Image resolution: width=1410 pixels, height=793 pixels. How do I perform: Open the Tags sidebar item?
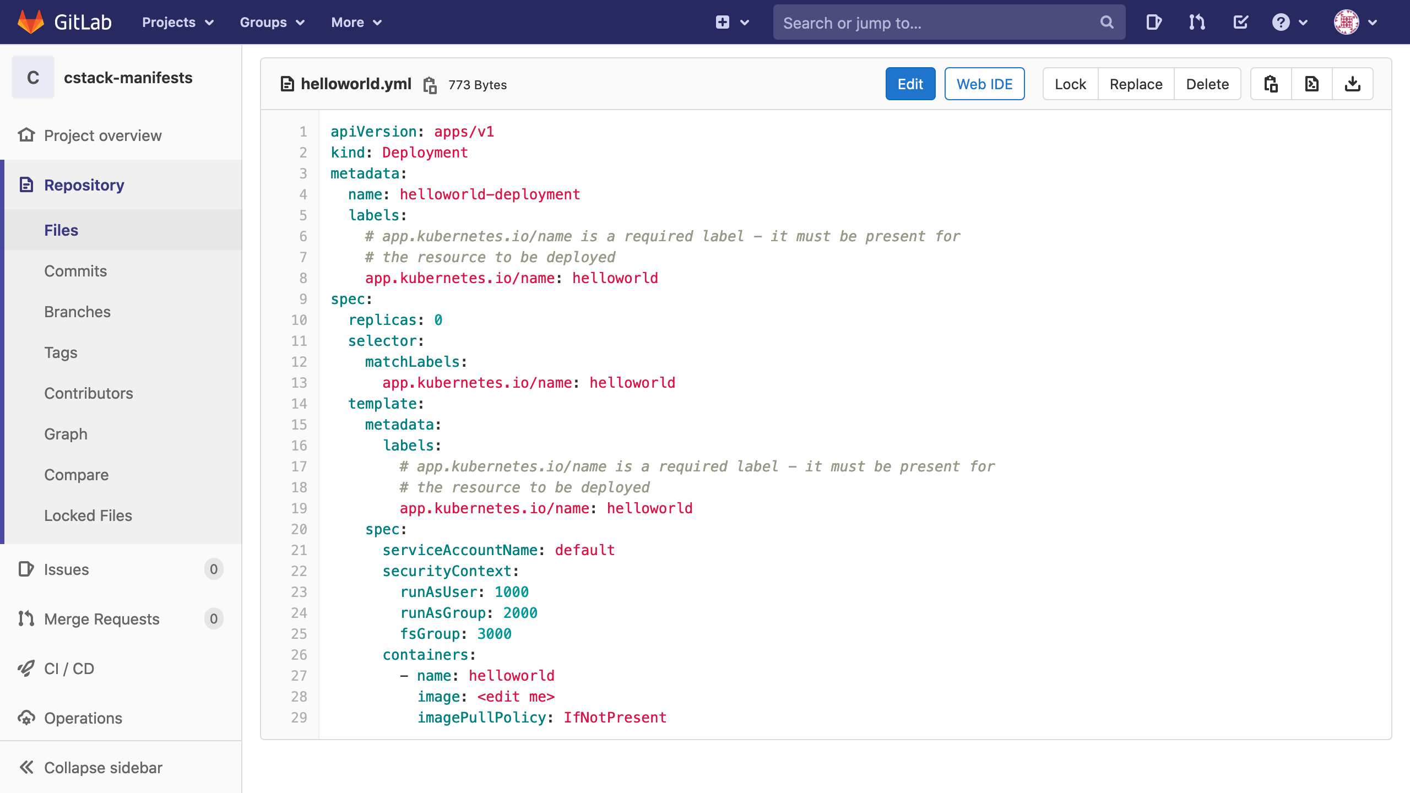point(121,352)
